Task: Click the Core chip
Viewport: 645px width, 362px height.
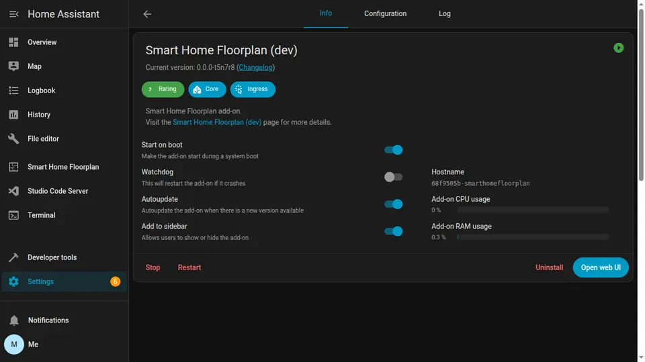Action: pos(207,89)
